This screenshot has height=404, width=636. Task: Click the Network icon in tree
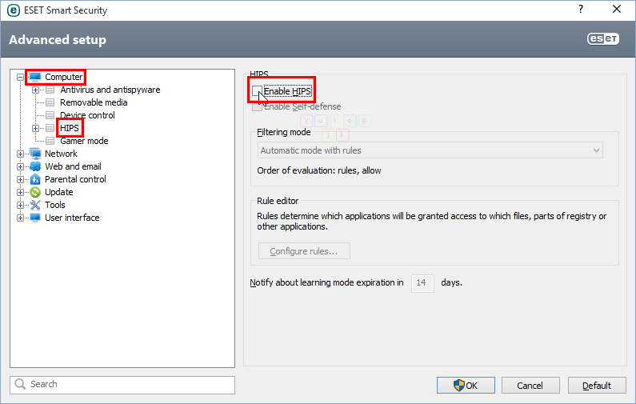[35, 154]
